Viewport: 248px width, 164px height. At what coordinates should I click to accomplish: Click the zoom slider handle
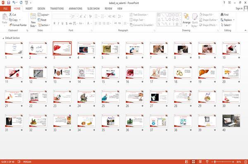[215, 162]
